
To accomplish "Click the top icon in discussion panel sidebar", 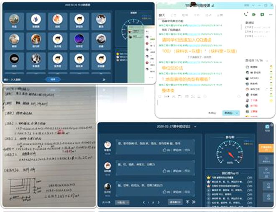I will point(268,128).
